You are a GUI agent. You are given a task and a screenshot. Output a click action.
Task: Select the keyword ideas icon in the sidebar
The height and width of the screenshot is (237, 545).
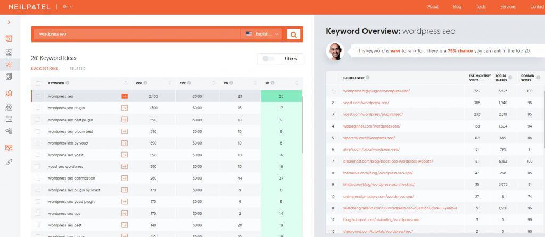click(9, 64)
